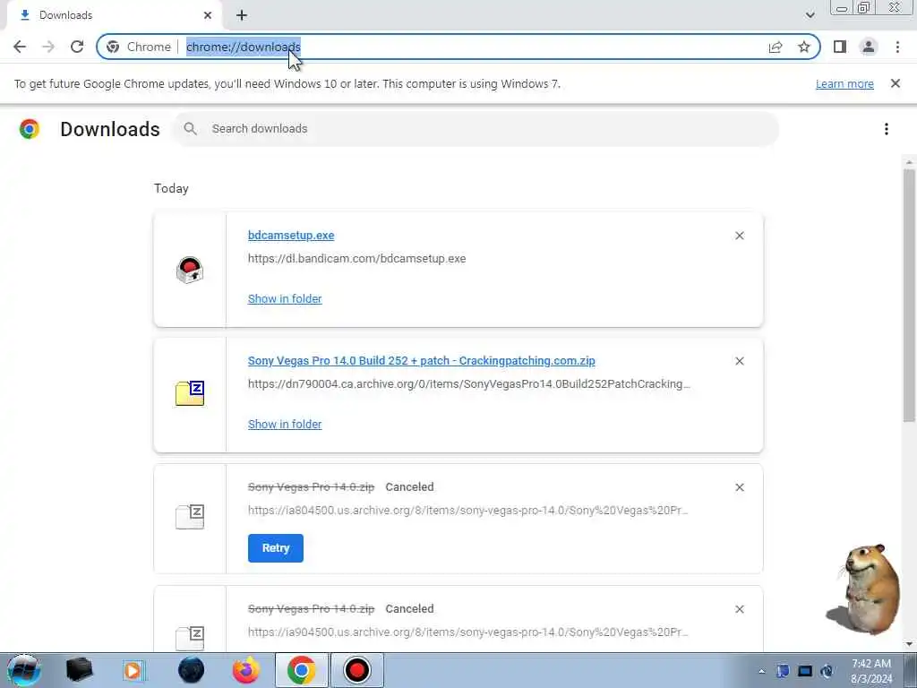Open the side panel icon
Image resolution: width=917 pixels, height=688 pixels.
[x=840, y=47]
